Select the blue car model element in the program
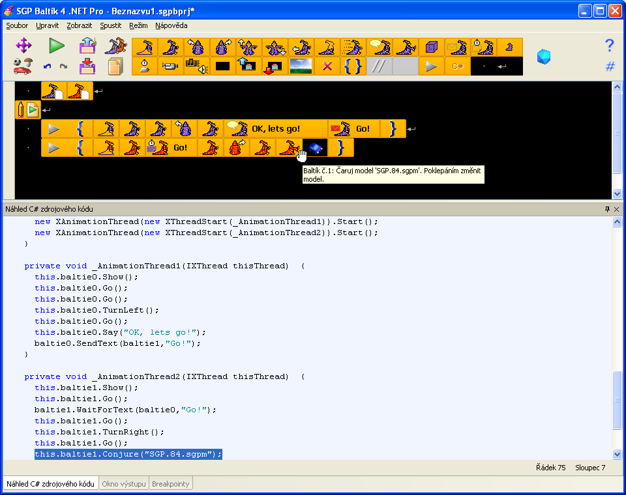This screenshot has width=626, height=495. pos(316,148)
